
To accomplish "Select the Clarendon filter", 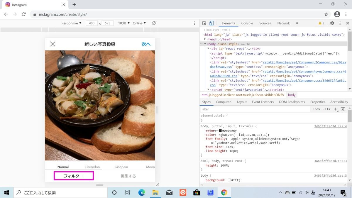I will coord(92,167).
